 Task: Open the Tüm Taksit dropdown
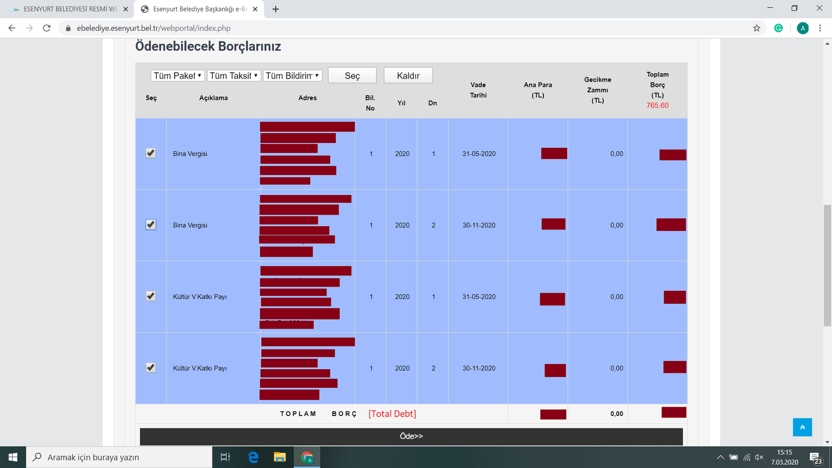233,76
